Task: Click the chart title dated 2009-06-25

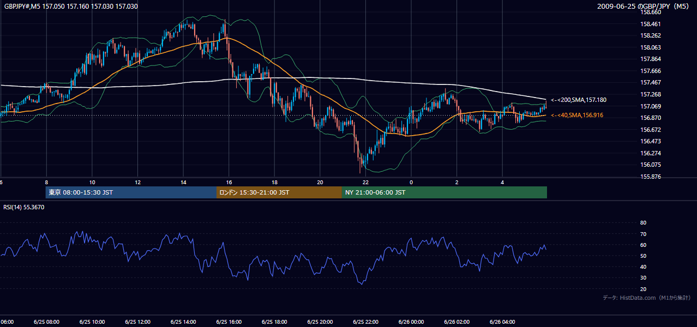Action: 644,7
